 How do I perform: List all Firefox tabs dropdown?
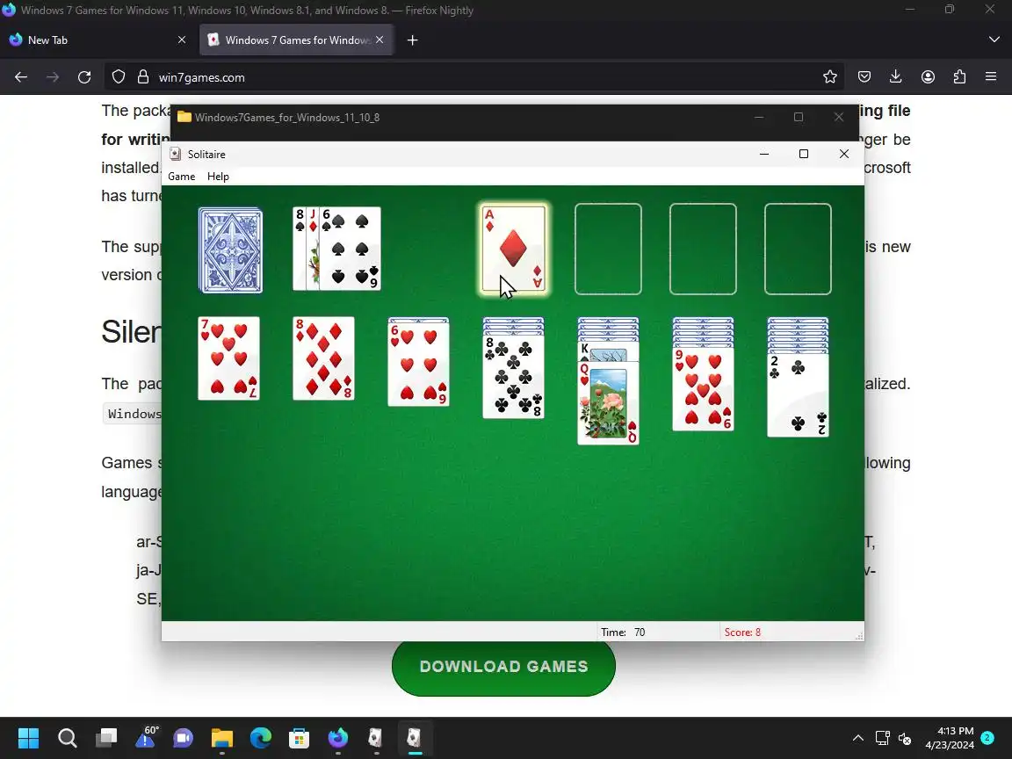[x=994, y=40]
